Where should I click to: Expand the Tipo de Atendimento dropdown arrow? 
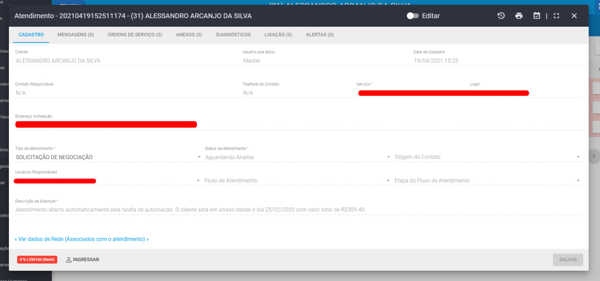pyautogui.click(x=199, y=157)
